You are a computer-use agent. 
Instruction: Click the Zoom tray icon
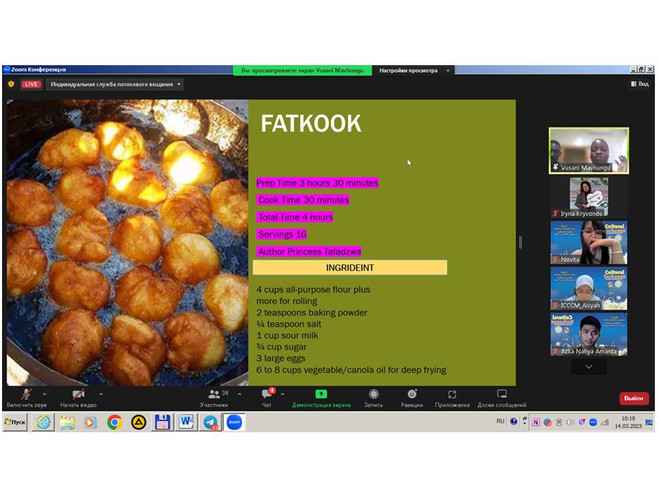(593, 422)
